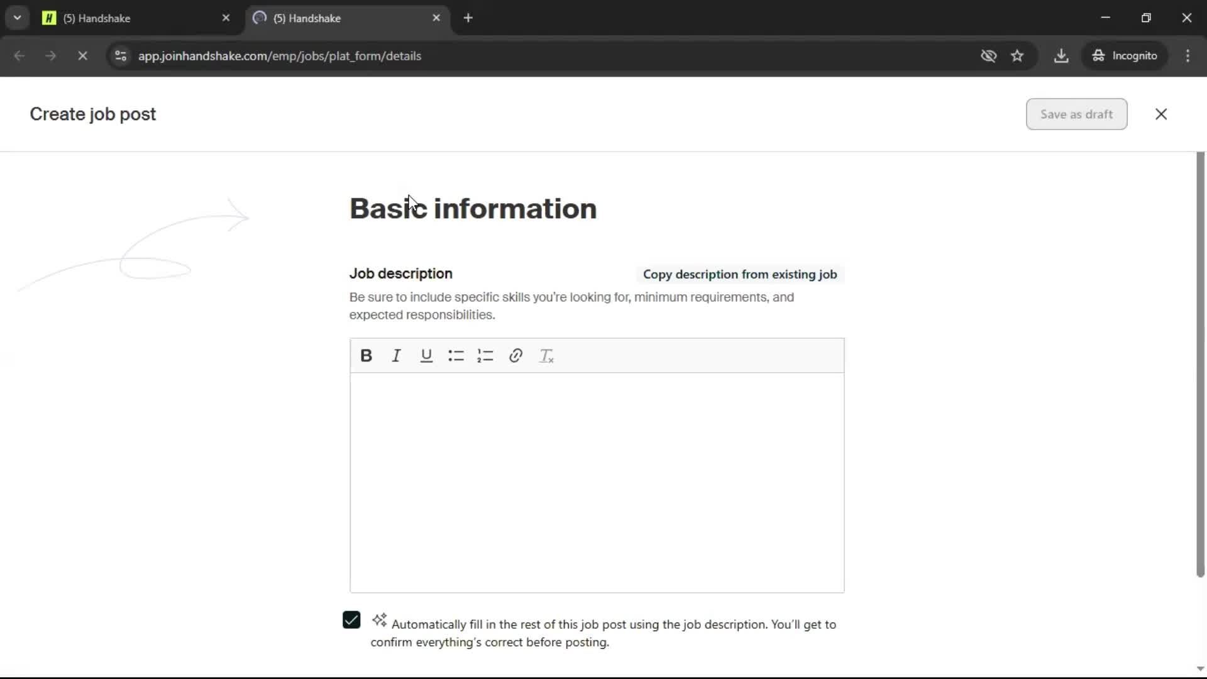
Task: Add a hyperlink in the description editor
Action: (515, 356)
